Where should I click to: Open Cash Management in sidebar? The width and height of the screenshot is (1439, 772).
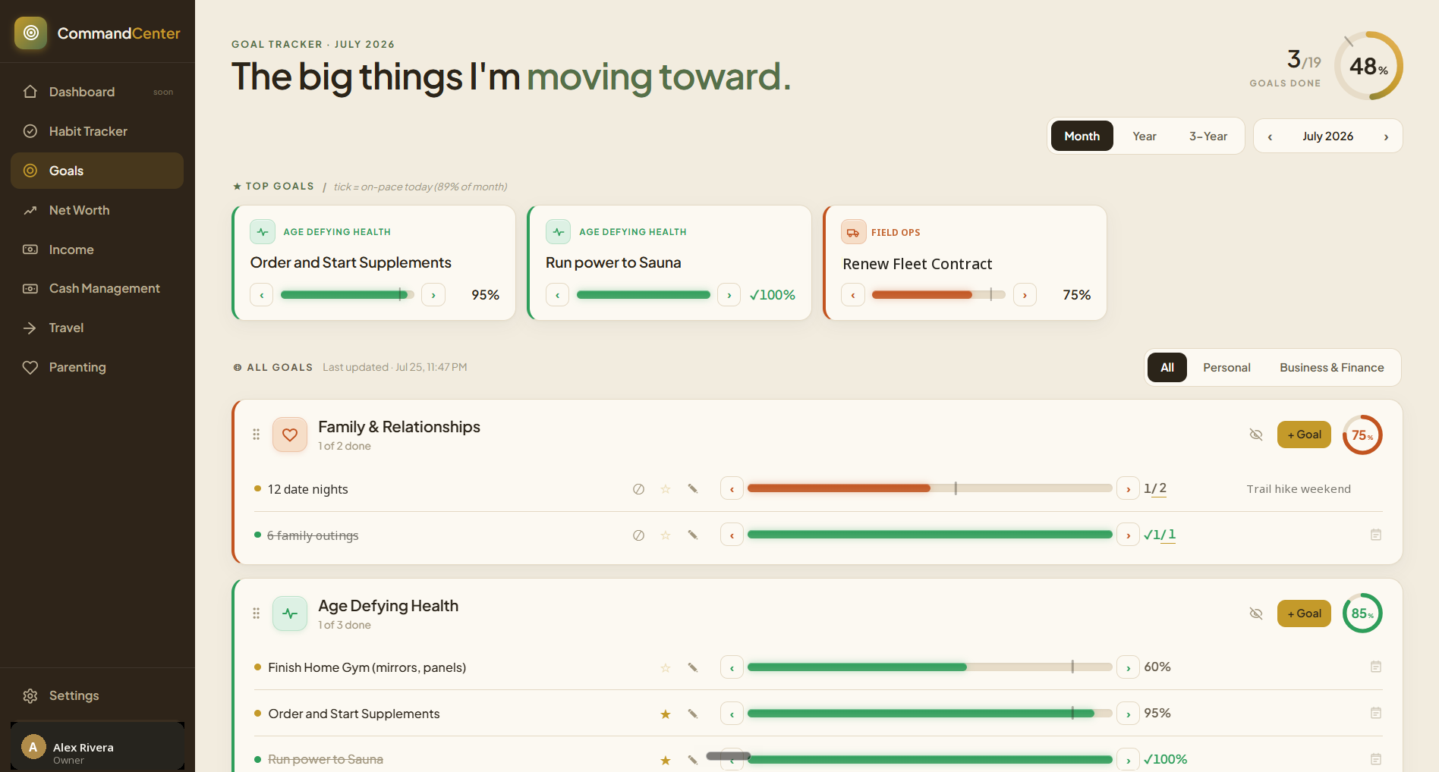tap(97, 288)
